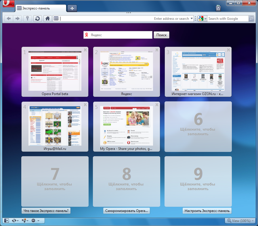Click the Opera Link sync icon
This screenshot has height=226, width=258.
point(14,221)
